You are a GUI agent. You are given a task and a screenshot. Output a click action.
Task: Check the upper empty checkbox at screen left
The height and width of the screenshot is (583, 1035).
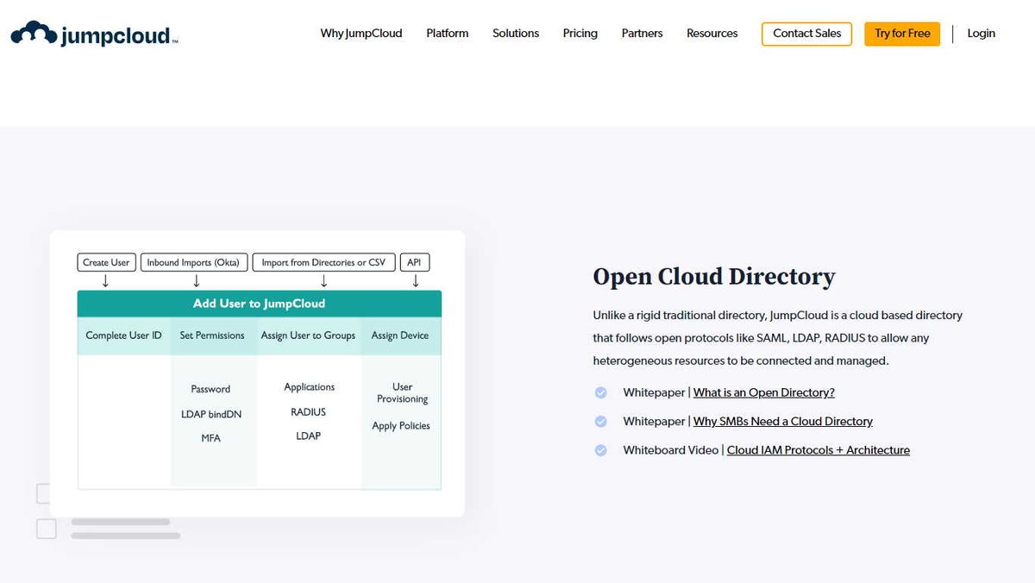[46, 493]
